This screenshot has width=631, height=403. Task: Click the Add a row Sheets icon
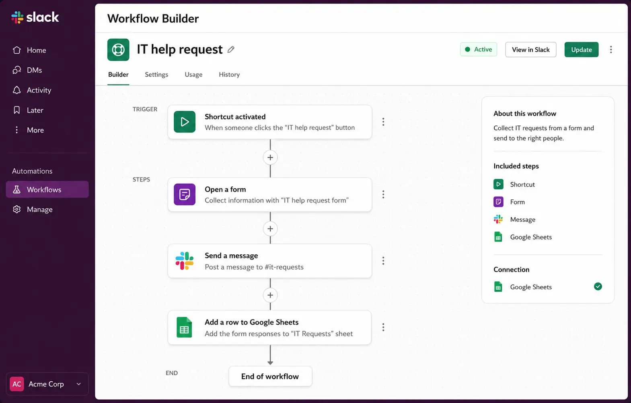184,327
